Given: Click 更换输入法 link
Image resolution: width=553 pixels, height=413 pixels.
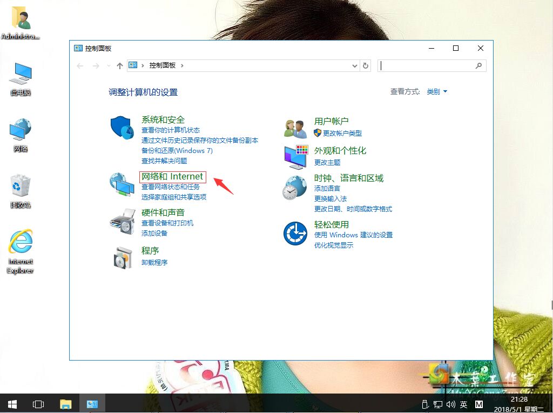Looking at the screenshot, I should 331,199.
